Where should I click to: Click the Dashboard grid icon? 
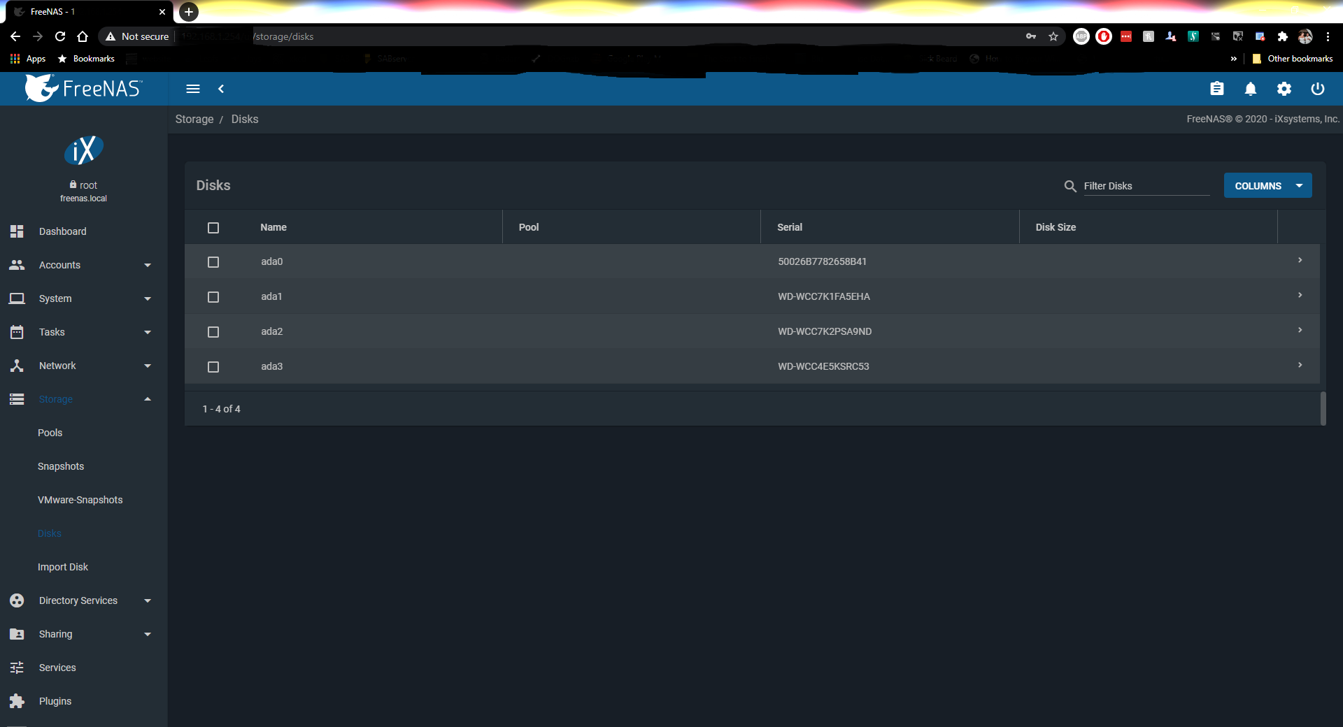[x=17, y=231]
